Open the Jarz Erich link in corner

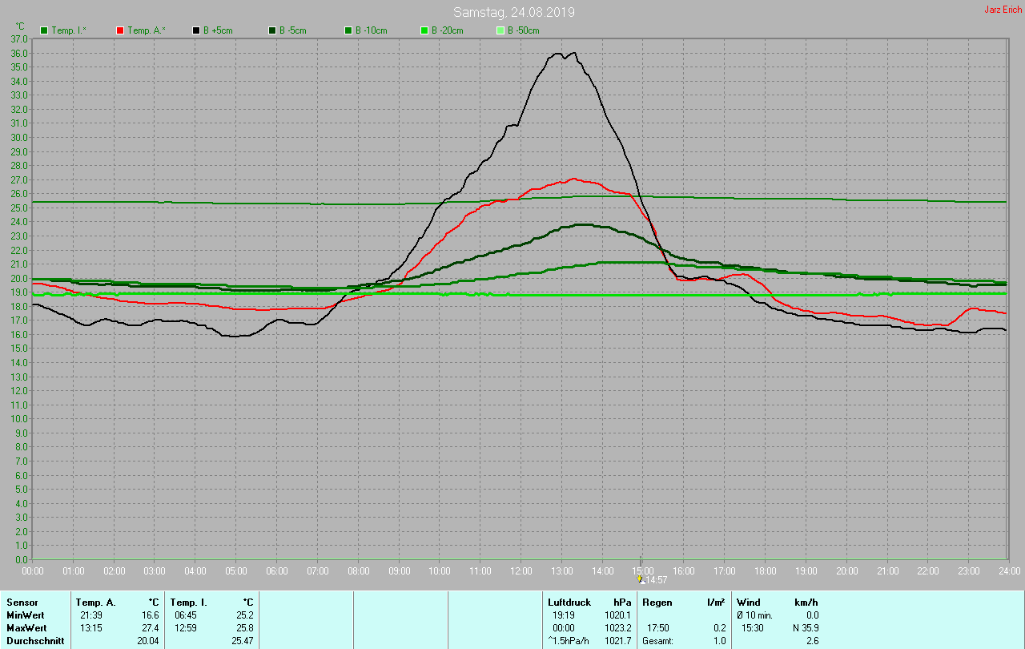1003,10
